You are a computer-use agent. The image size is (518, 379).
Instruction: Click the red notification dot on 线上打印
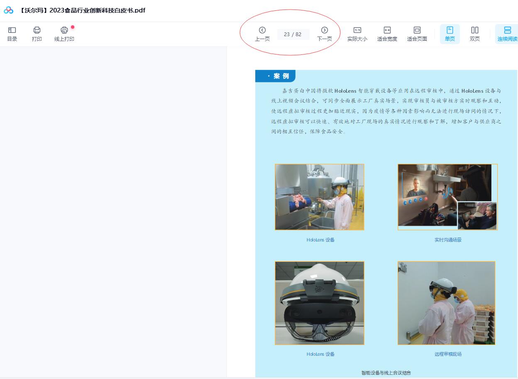(x=73, y=27)
